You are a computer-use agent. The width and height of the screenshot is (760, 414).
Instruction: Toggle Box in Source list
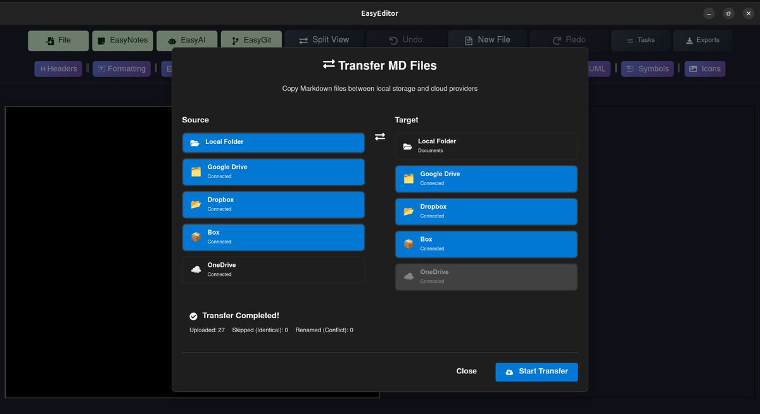(x=274, y=237)
